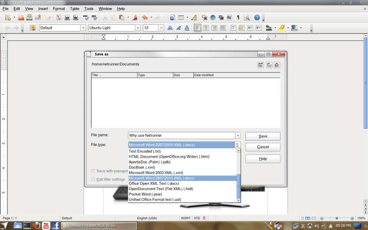Click the zoom slider in status bar
This screenshot has height=230, width=368.
tap(337, 218)
